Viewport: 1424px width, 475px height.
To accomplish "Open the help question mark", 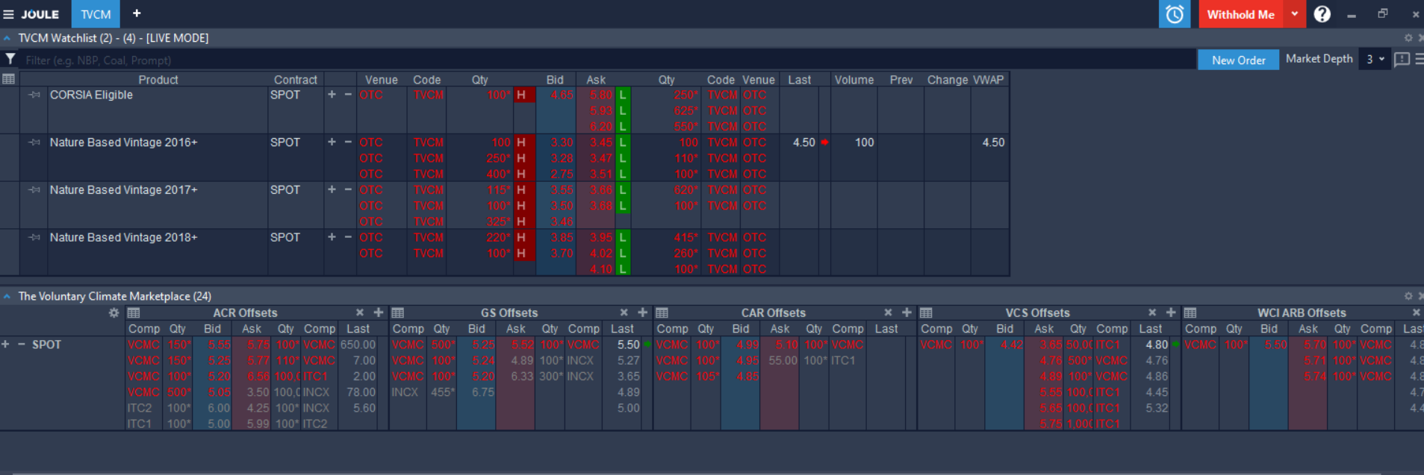I will pos(1322,14).
